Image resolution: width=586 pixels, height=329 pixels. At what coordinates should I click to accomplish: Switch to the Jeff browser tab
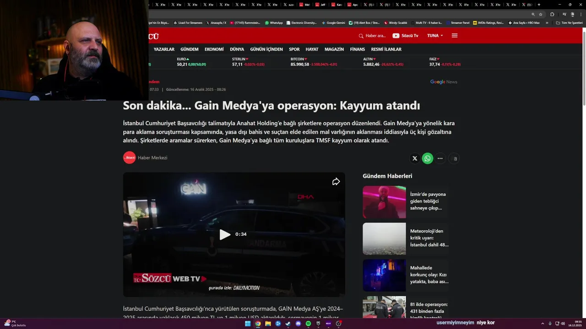point(321,5)
